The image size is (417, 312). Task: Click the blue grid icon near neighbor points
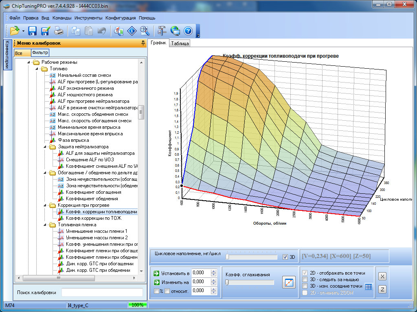[369, 286]
